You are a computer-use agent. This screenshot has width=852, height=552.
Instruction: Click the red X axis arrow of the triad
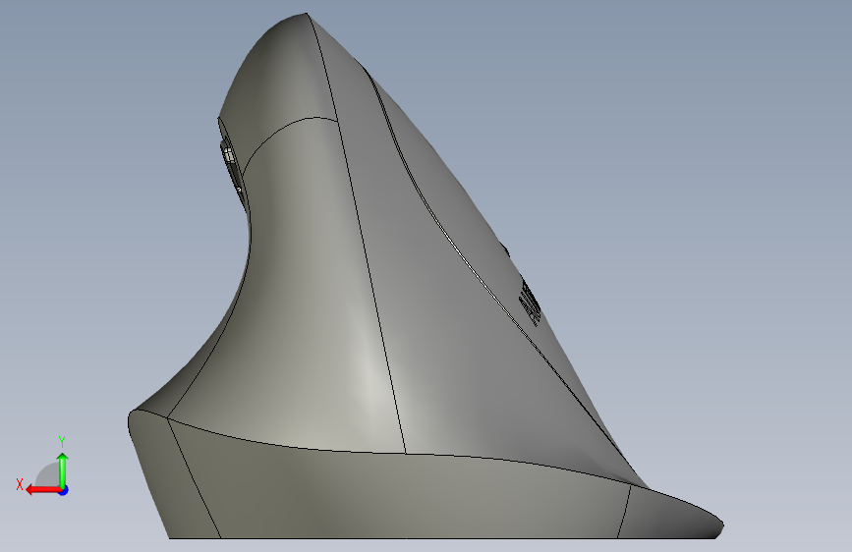pos(43,490)
